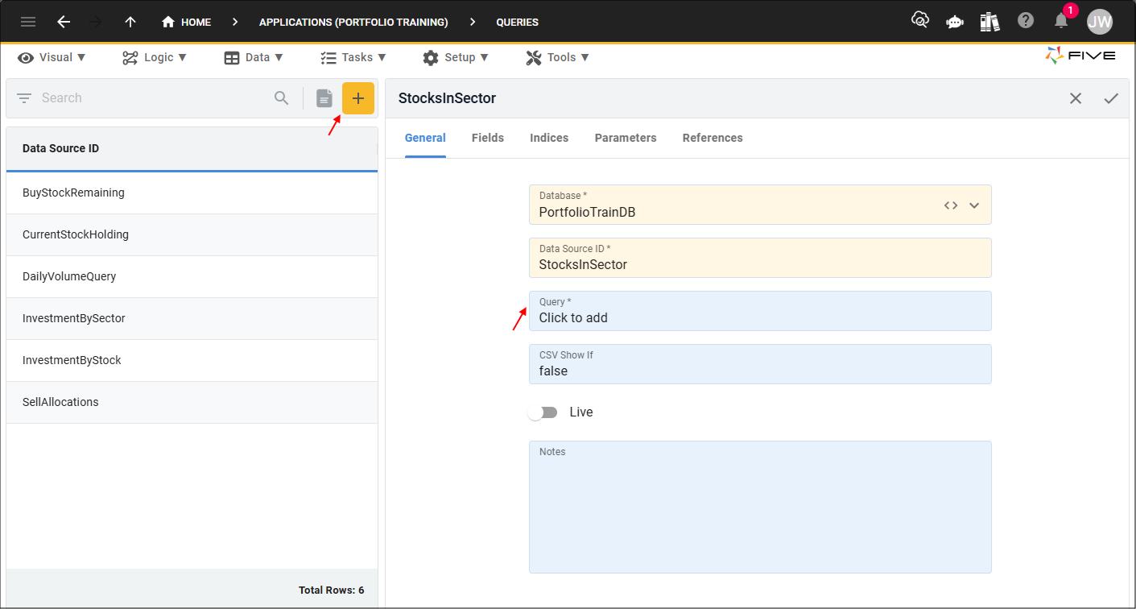Click the FIVE logo
The height and width of the screenshot is (609, 1136).
click(x=1080, y=56)
